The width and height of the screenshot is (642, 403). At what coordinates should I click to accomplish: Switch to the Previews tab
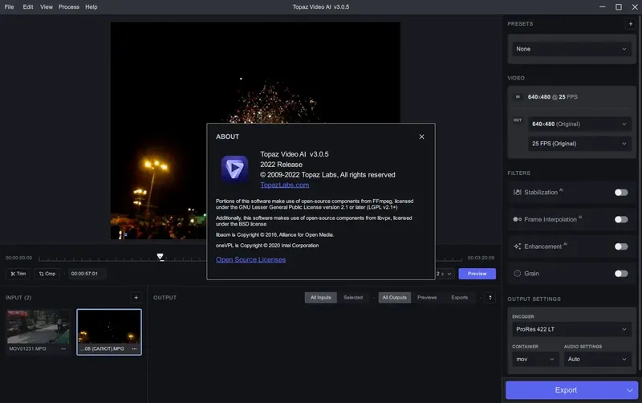[427, 298]
